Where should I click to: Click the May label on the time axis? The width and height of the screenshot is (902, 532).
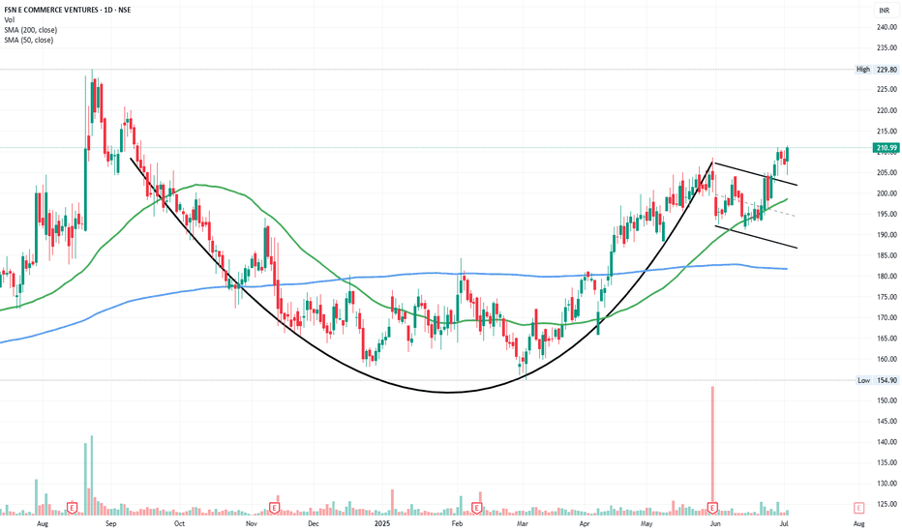point(646,524)
